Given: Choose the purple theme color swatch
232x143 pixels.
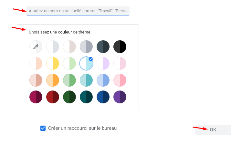Looking at the screenshot, I should [x=120, y=97].
